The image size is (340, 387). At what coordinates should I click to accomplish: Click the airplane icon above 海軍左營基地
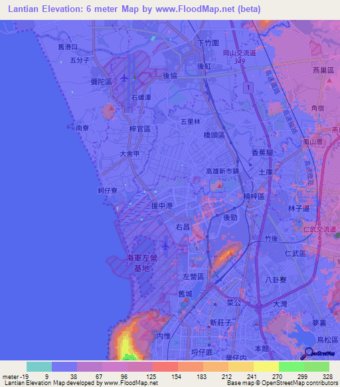point(165,246)
